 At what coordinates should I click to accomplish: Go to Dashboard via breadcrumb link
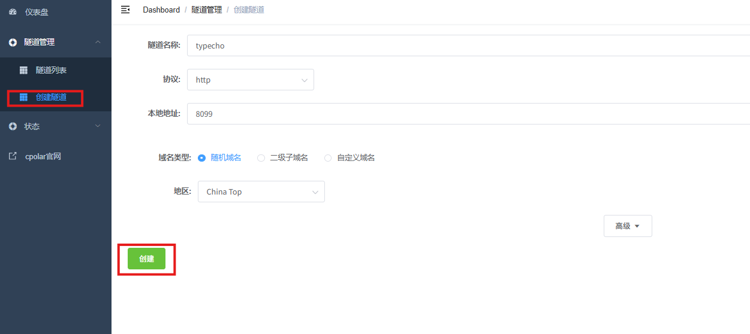[161, 10]
